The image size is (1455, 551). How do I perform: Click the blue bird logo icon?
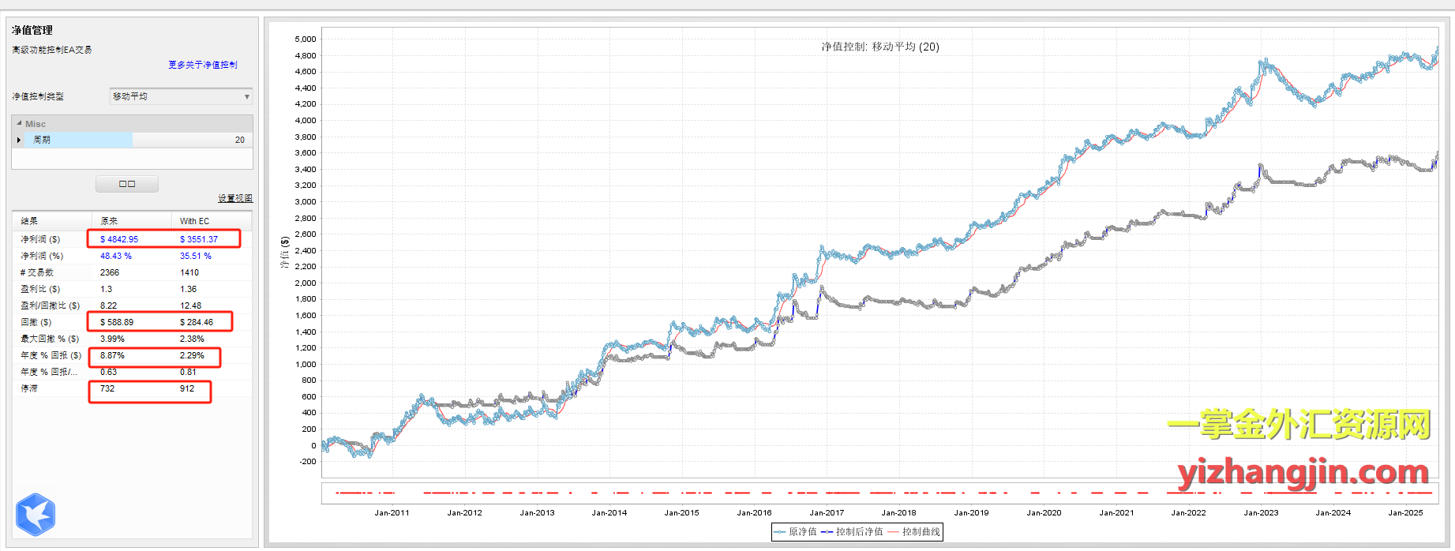click(x=35, y=515)
